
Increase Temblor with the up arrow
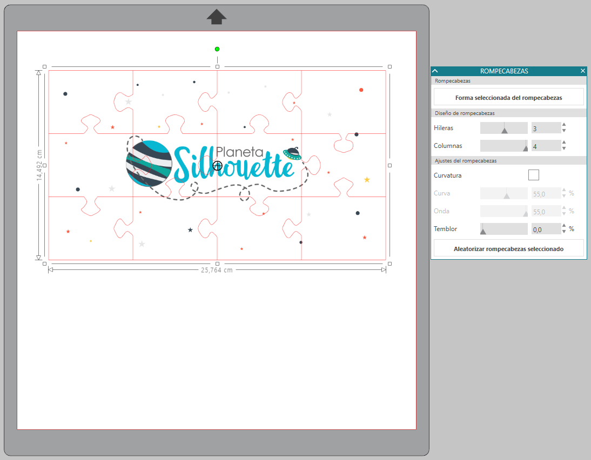(564, 225)
